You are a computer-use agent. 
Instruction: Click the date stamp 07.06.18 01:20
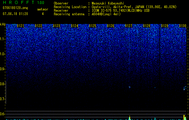pos(15,14)
